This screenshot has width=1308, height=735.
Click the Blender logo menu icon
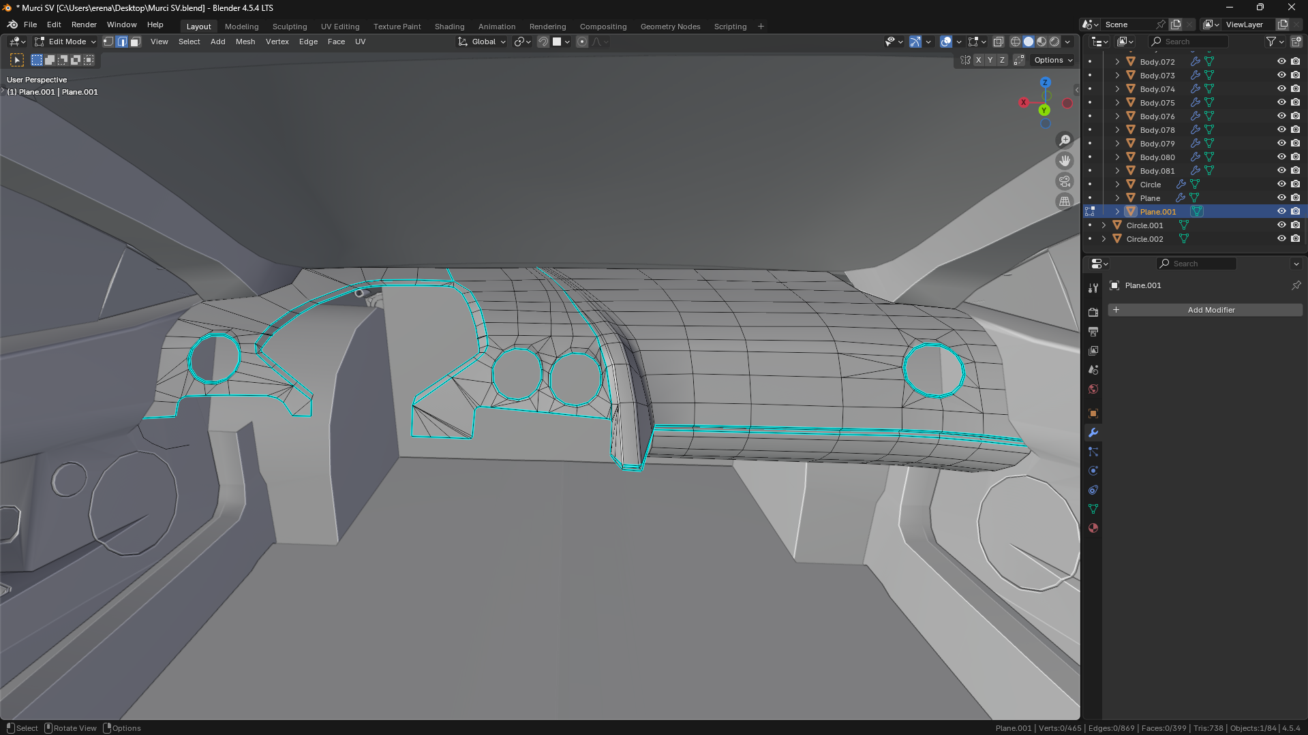[x=12, y=25]
